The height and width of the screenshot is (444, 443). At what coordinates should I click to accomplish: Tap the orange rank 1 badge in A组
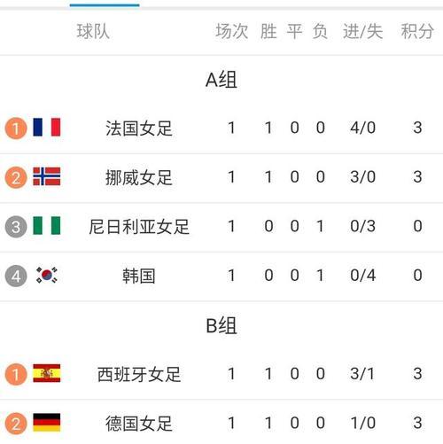pos(16,129)
